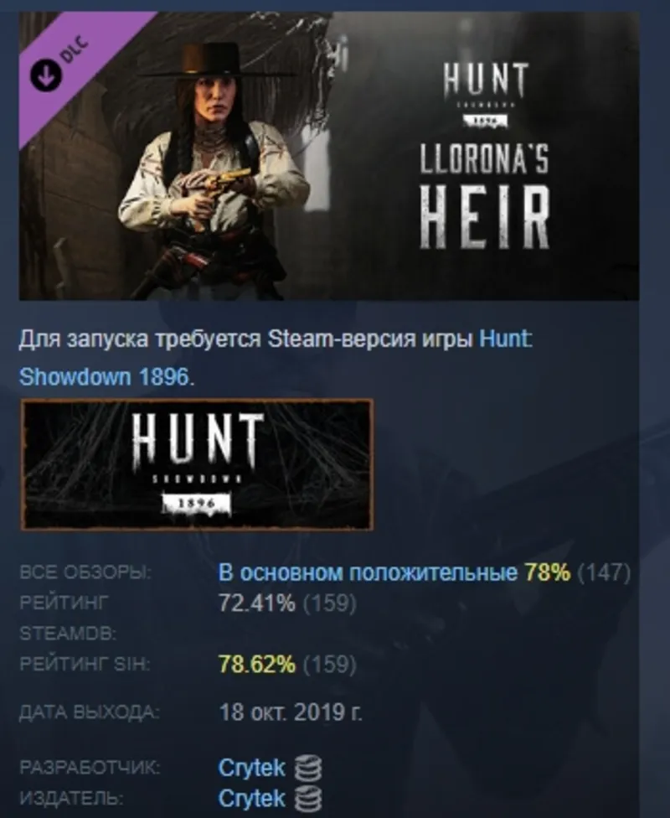Click the stack icon beside publisher Crytek
670x818 pixels.
coord(307,799)
